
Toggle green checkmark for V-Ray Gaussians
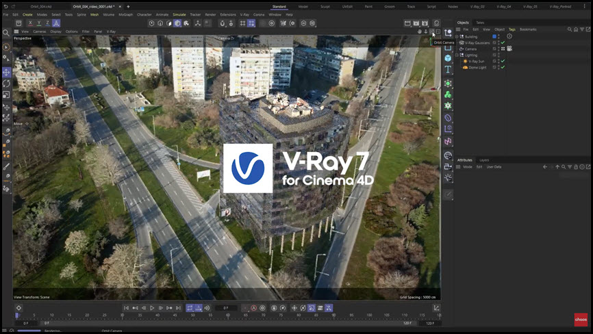click(503, 42)
